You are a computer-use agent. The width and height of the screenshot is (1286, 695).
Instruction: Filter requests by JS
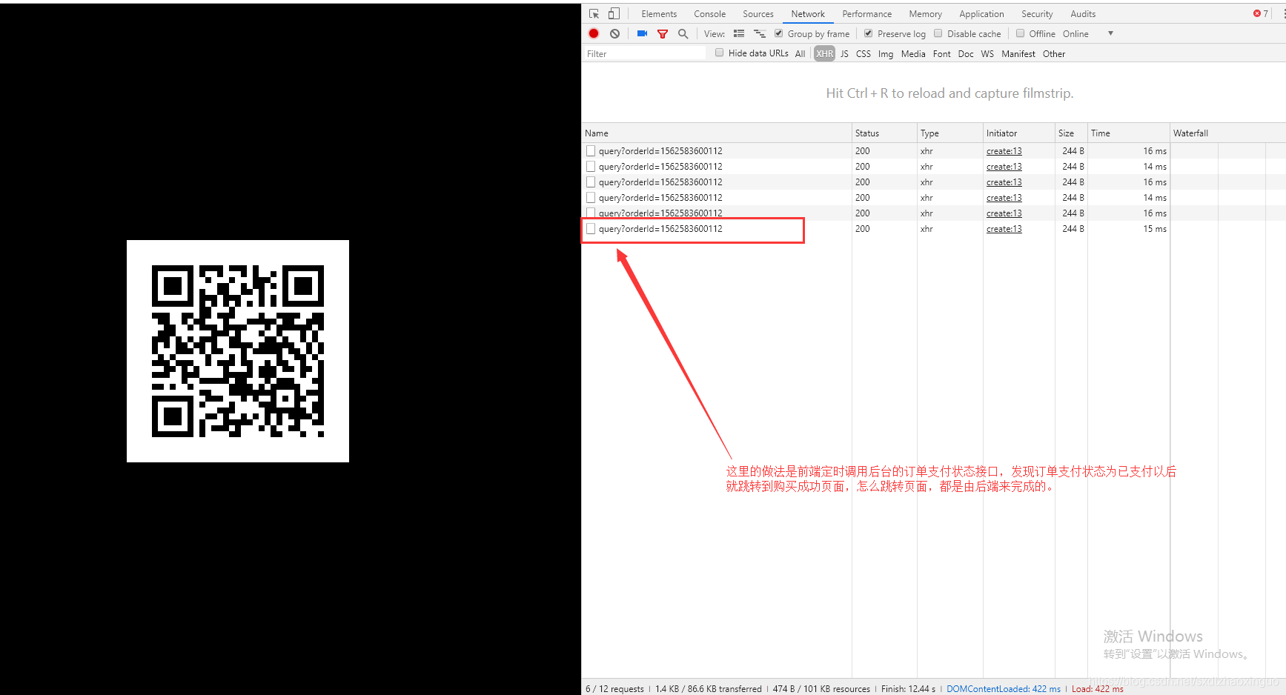tap(844, 53)
